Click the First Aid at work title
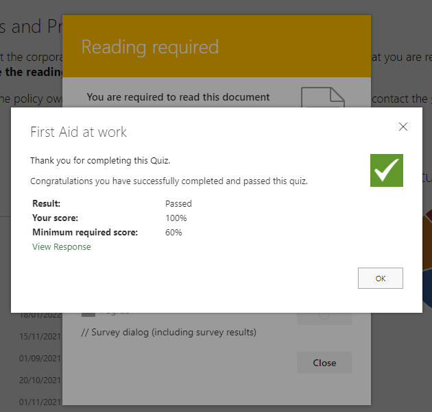 (x=79, y=132)
